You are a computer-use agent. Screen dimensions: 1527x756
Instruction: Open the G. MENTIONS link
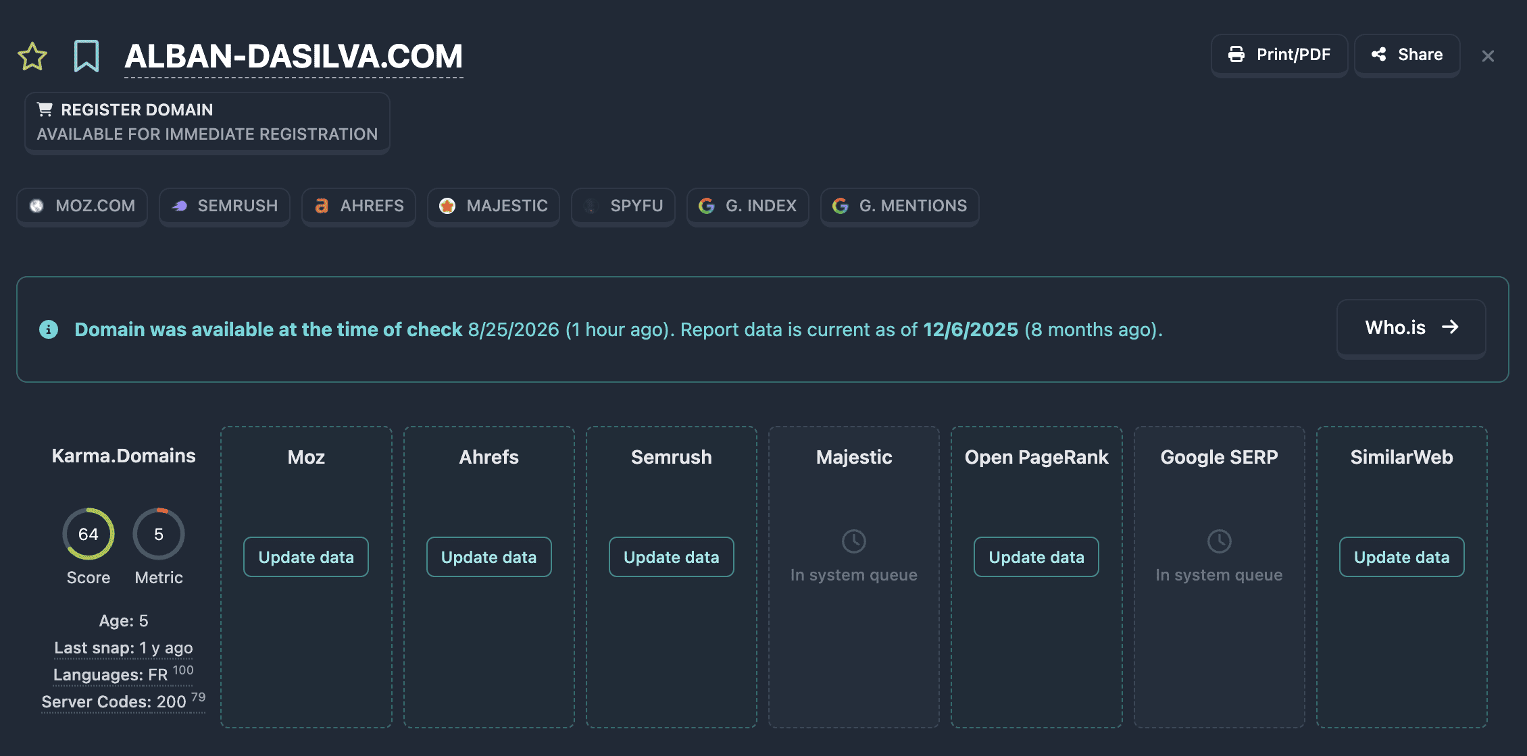pos(900,207)
